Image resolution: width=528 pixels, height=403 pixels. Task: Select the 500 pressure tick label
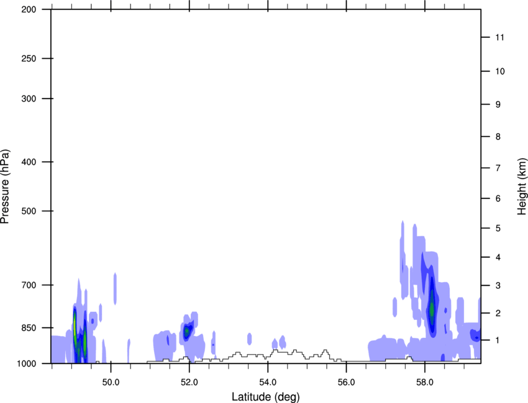[x=29, y=211]
